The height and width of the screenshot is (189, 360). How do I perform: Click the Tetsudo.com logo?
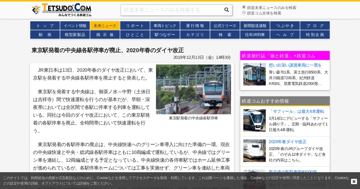[x=62, y=10]
